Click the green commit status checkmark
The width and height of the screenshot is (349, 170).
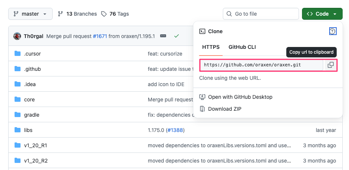177,36
